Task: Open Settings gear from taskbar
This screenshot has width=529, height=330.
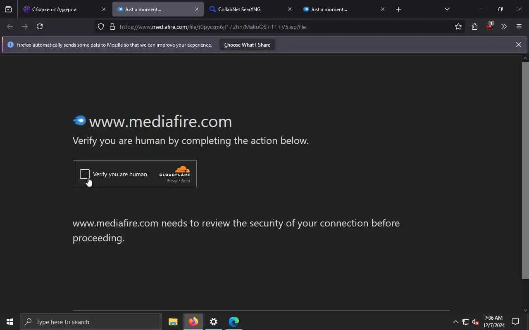Action: [214, 322]
